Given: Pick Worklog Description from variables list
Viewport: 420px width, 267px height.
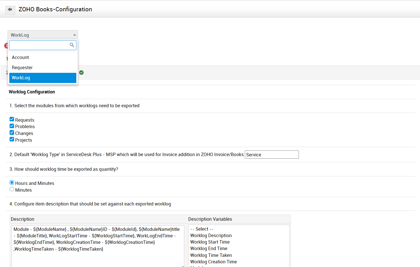Looking at the screenshot, I should pos(211,236).
